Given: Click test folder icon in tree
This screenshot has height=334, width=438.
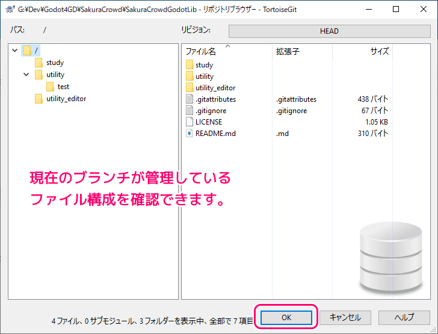Looking at the screenshot, I should [51, 87].
